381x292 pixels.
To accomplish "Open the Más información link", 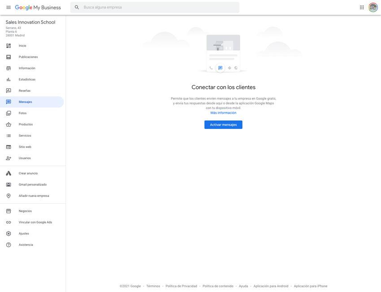I will [223, 112].
